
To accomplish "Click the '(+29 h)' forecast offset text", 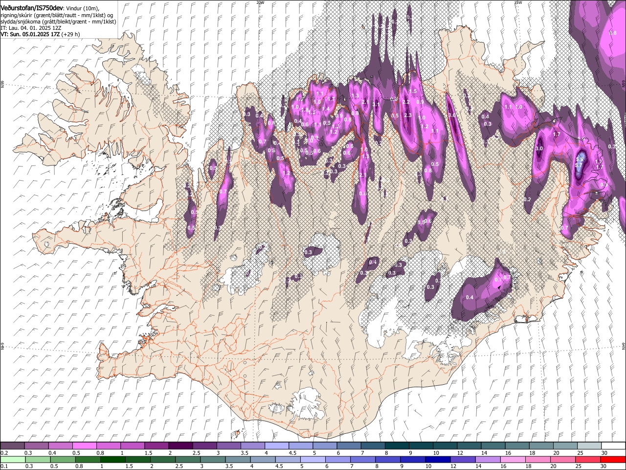I will pyautogui.click(x=71, y=35).
